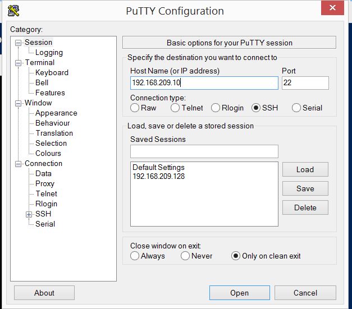Open the Window category
Screen dimensions: 352x309
[x=38, y=103]
